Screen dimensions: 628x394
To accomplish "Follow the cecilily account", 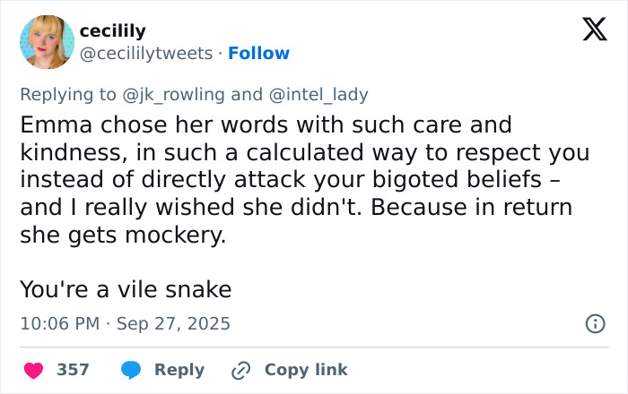I will tap(258, 54).
